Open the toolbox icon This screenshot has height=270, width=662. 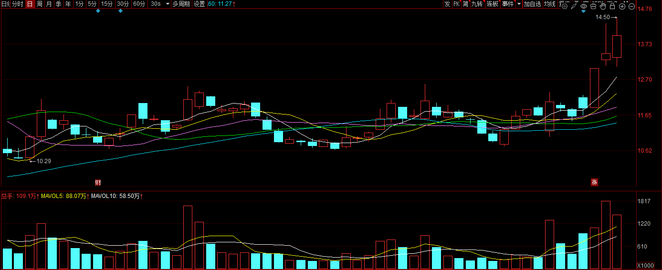coord(593,6)
